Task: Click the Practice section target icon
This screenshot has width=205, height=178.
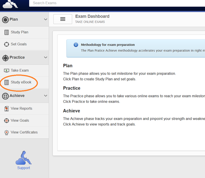Action: [x=5, y=58]
